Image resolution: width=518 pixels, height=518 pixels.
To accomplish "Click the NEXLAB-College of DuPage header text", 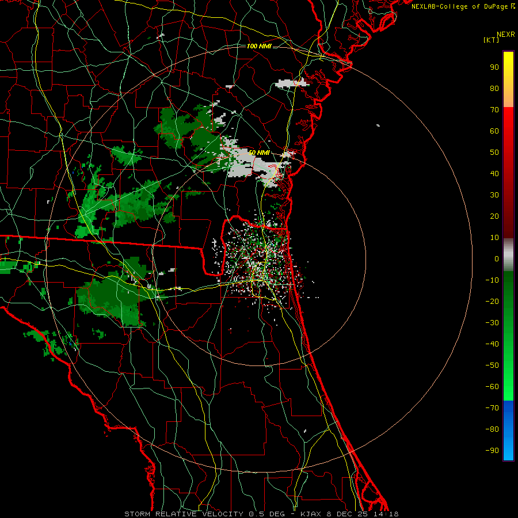I will [463, 6].
